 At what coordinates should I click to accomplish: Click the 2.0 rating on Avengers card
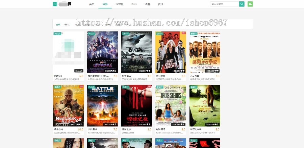point(116,76)
